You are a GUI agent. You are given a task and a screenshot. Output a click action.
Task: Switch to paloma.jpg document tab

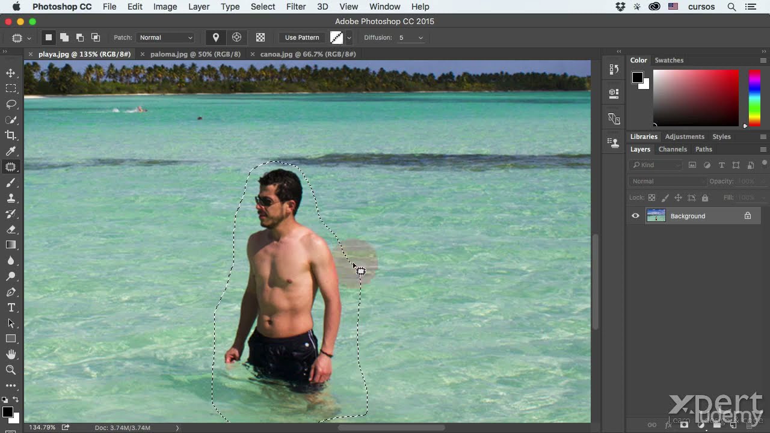coord(195,54)
